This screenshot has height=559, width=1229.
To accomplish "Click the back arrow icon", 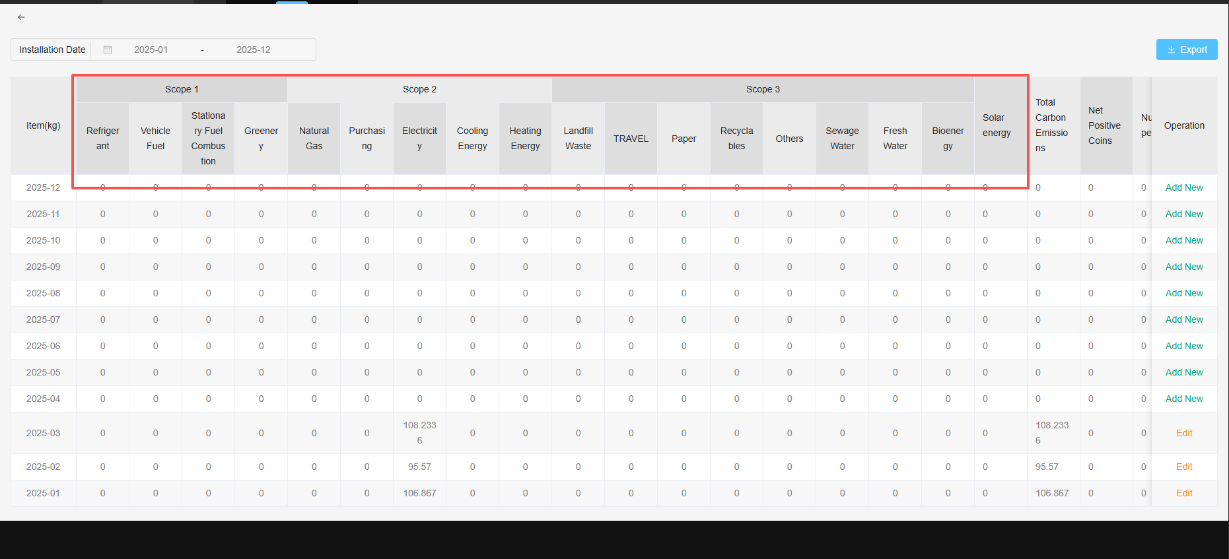I will (21, 17).
